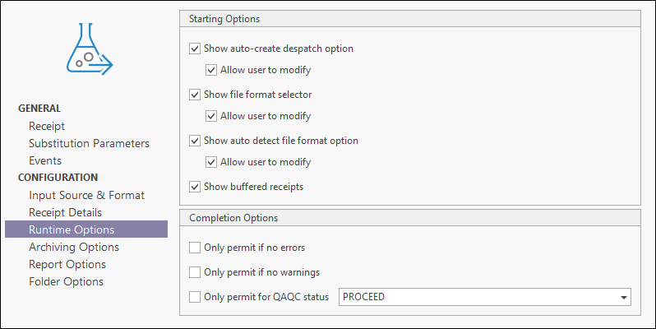The image size is (656, 329).
Task: Click the flask with arrow logo icon
Action: click(90, 49)
